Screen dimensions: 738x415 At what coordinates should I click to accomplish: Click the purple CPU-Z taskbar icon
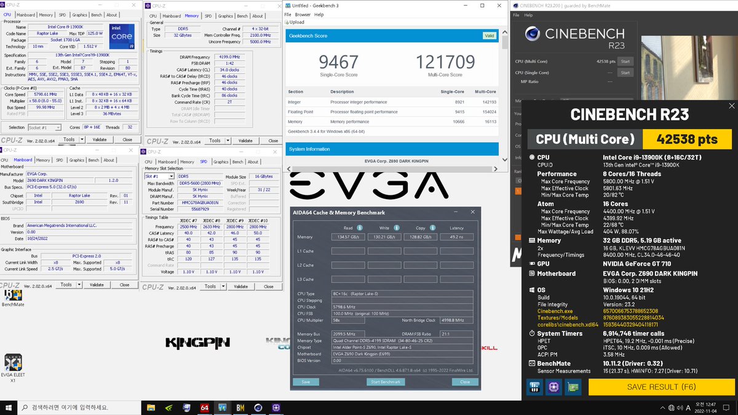pos(276,407)
